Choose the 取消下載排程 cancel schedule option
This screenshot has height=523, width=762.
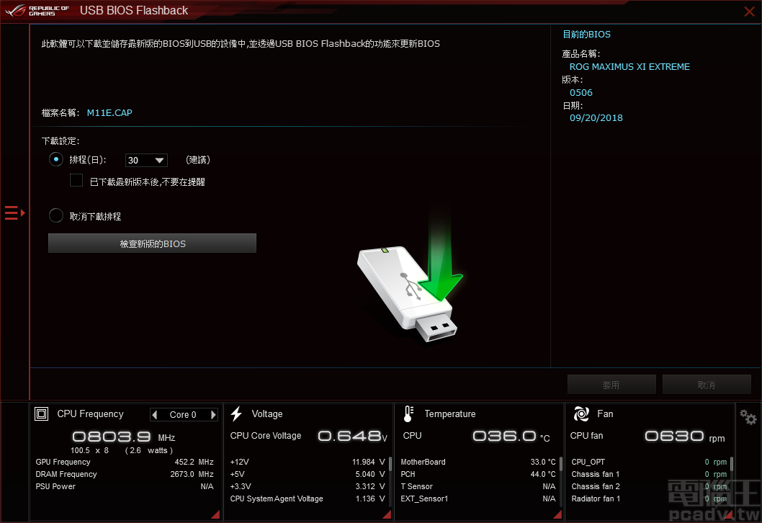[56, 215]
